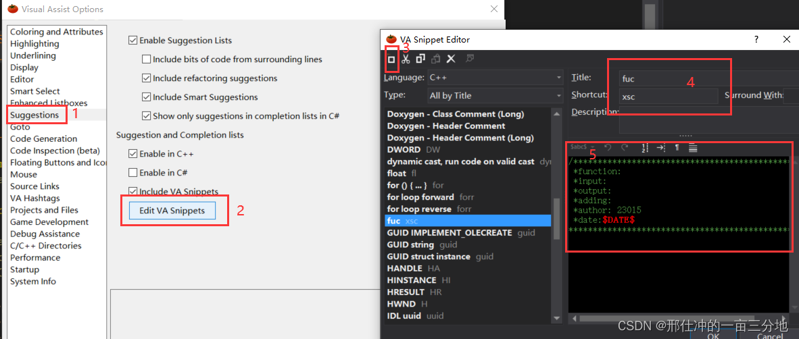Delete the selected snippet with the X icon
The image size is (799, 339).
click(x=451, y=59)
